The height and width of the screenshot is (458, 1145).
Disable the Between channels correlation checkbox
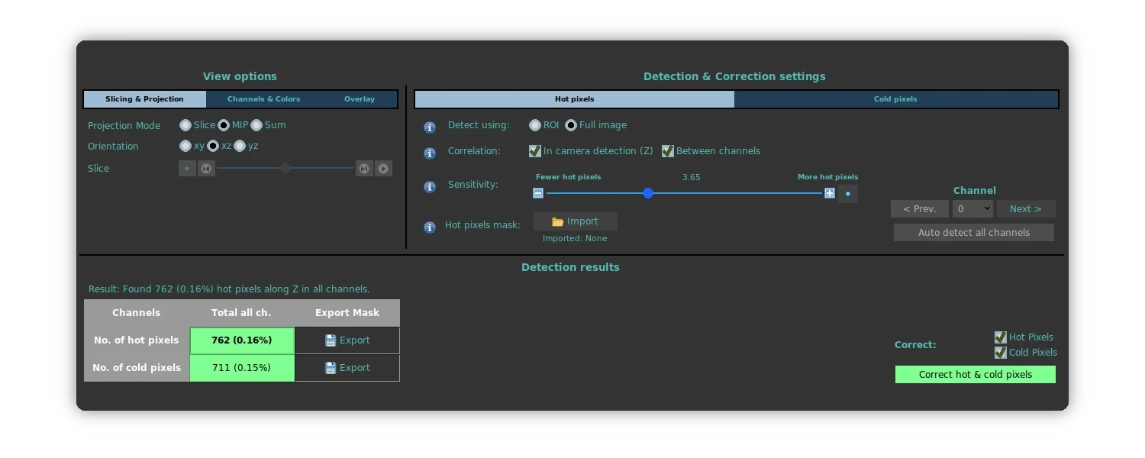pos(668,151)
